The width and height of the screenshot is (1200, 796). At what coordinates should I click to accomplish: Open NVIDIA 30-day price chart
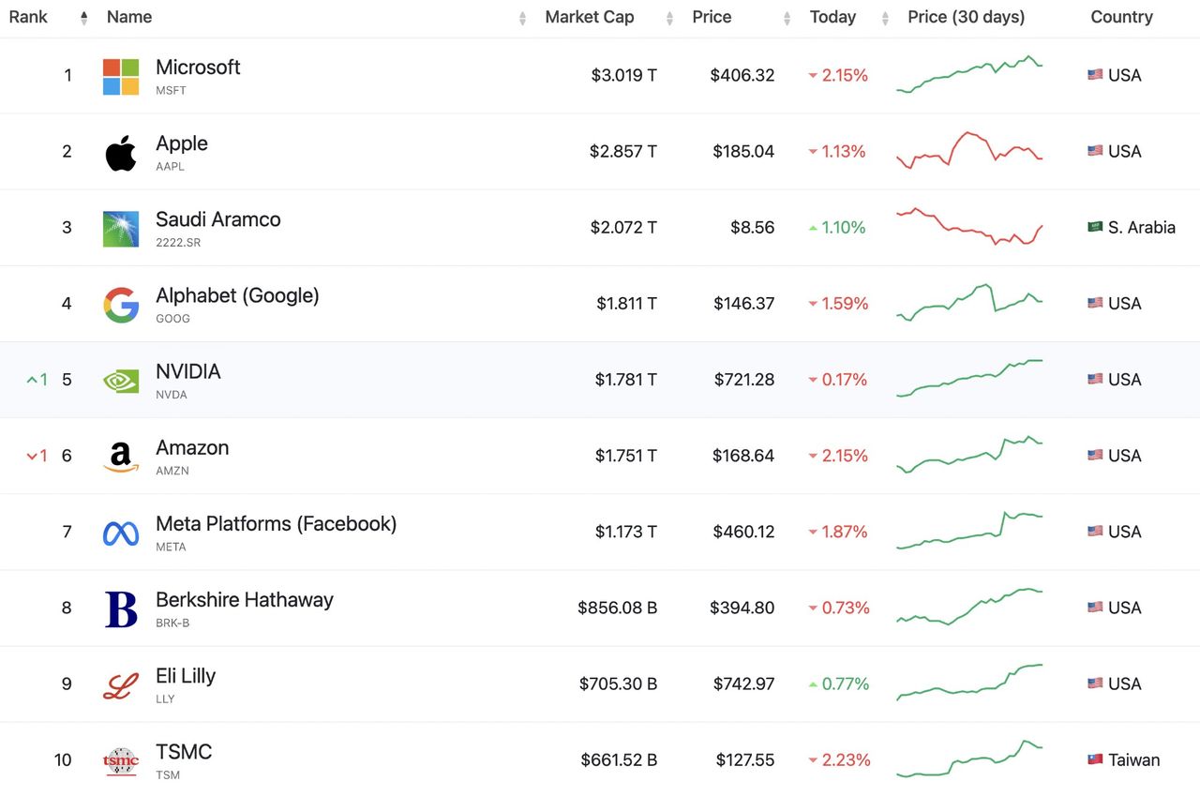[x=969, y=379]
